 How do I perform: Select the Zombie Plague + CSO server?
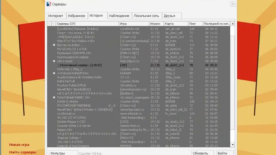138,122
